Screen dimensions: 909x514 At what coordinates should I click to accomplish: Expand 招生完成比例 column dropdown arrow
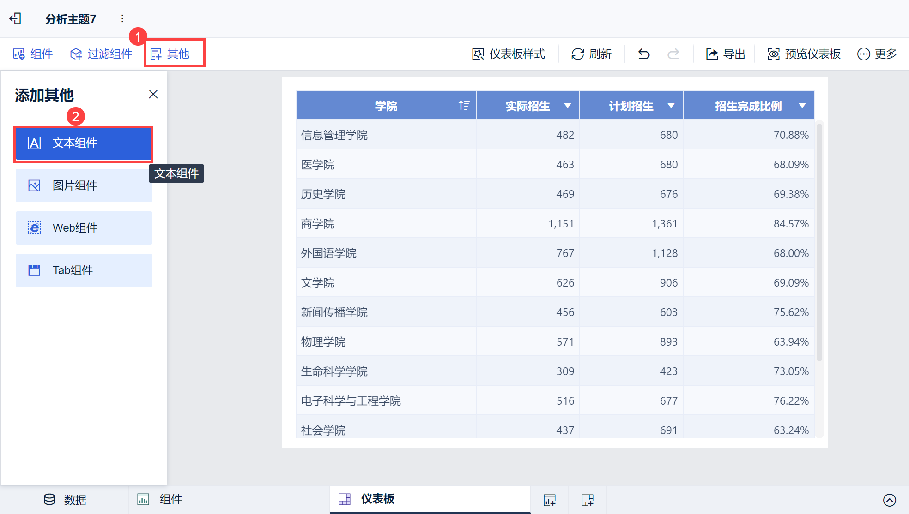point(802,106)
